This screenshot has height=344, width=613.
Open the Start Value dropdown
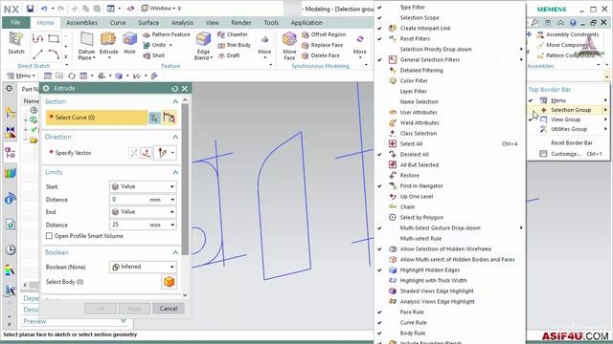tap(143, 187)
